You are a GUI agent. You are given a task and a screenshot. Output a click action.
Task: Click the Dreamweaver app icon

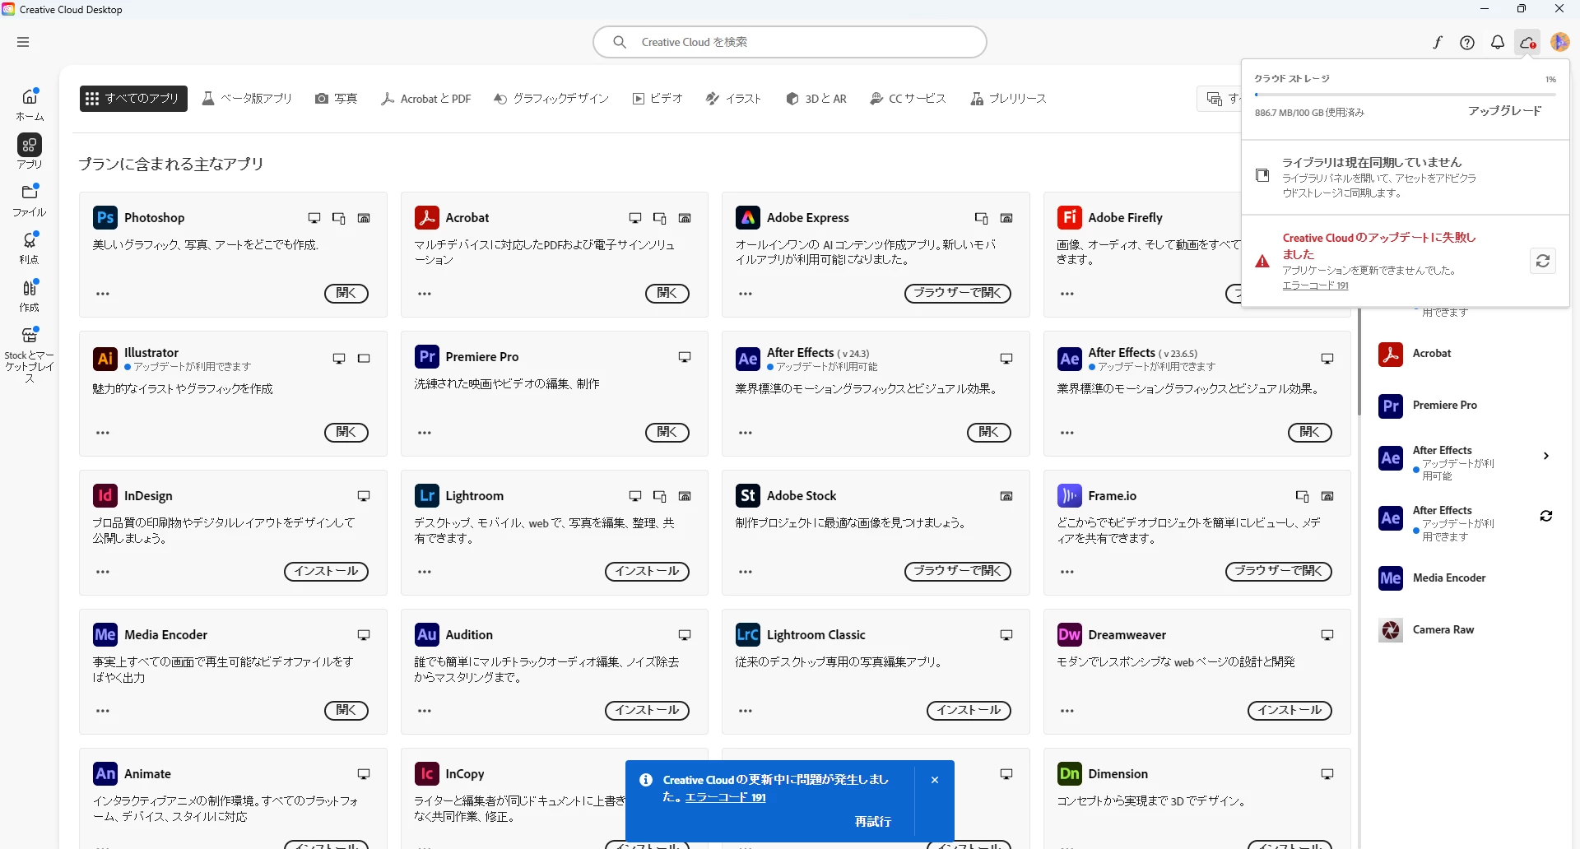point(1069,634)
